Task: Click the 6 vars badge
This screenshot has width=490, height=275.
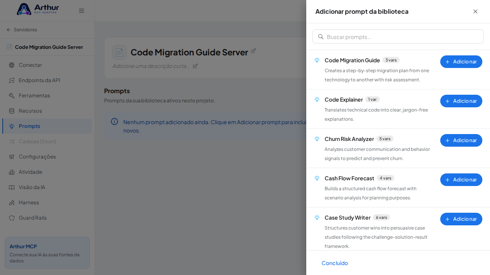Action: 381,217
